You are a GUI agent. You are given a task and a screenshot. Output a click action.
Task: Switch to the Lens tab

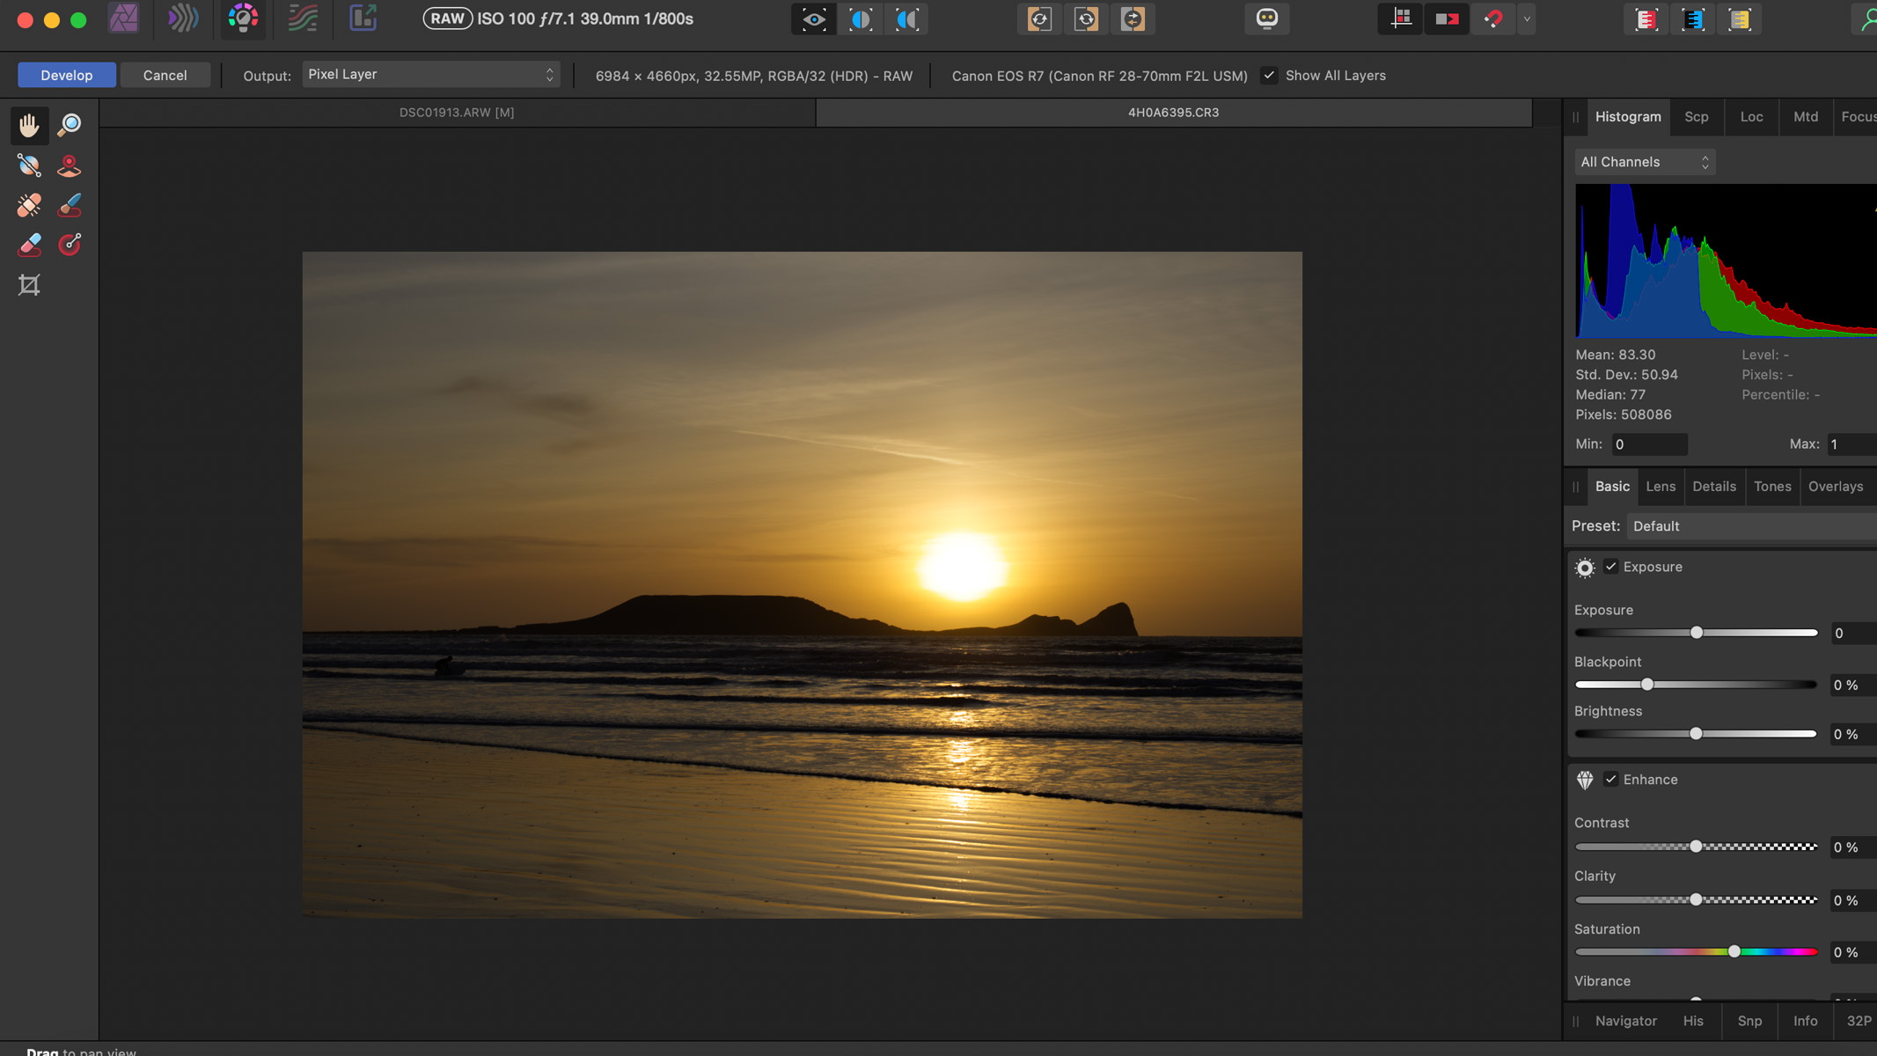(1661, 486)
